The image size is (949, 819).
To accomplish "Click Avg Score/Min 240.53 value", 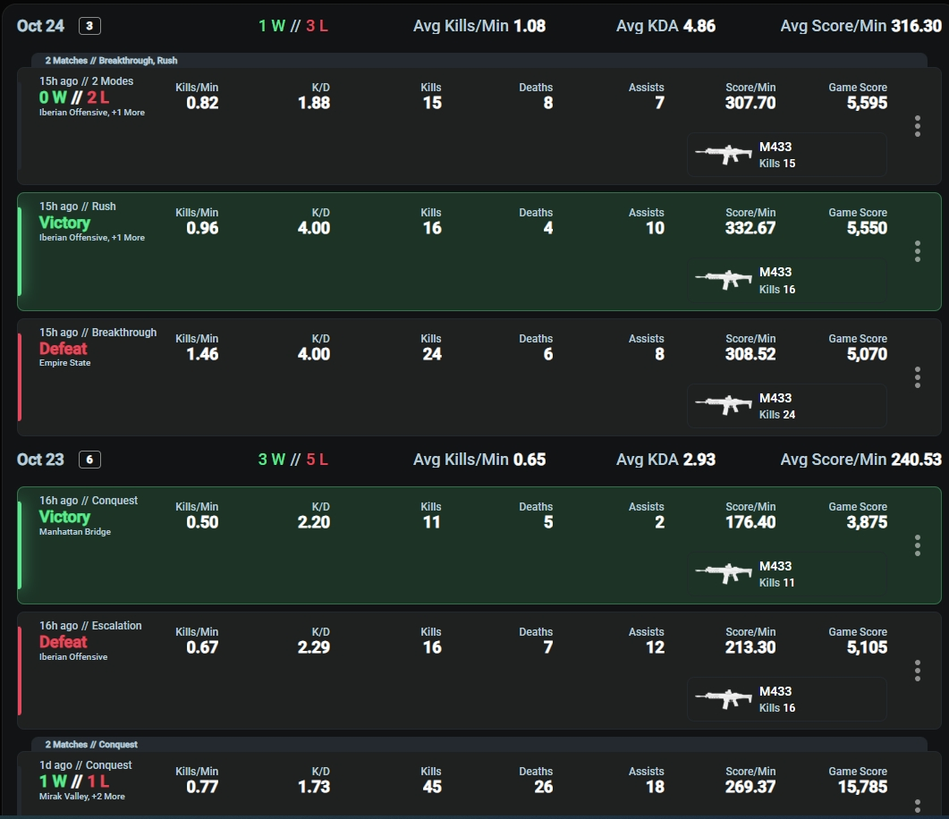I will pyautogui.click(x=916, y=460).
